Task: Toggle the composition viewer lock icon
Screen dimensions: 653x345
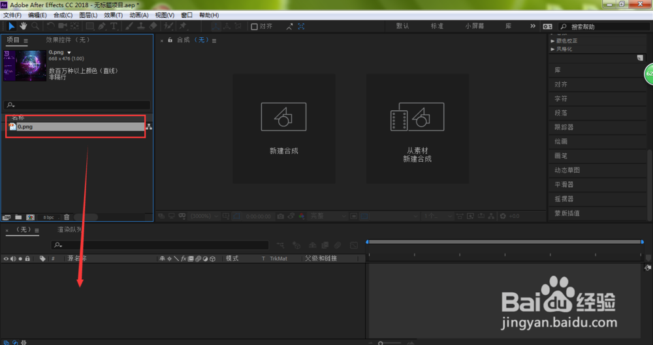Action: coord(170,40)
